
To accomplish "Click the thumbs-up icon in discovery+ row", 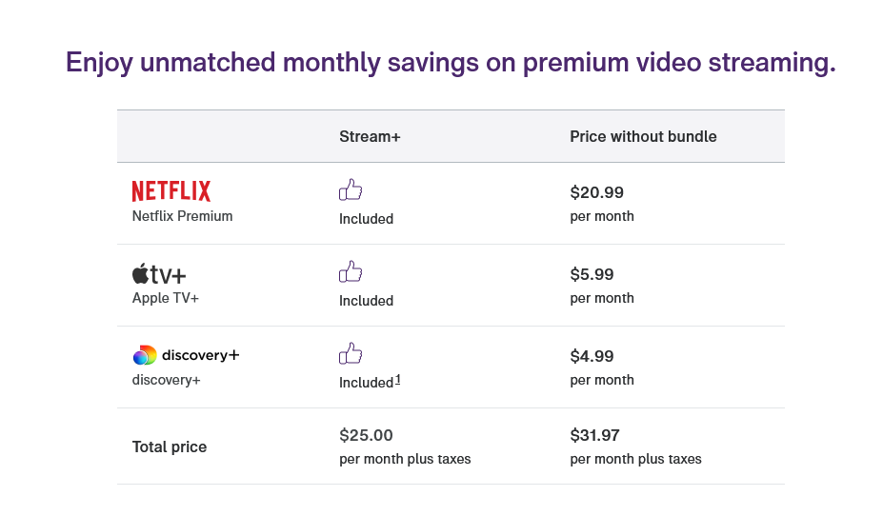I will [351, 354].
